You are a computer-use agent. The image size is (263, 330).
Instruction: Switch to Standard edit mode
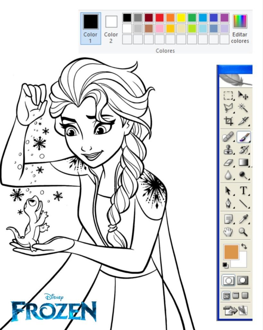(x=228, y=280)
